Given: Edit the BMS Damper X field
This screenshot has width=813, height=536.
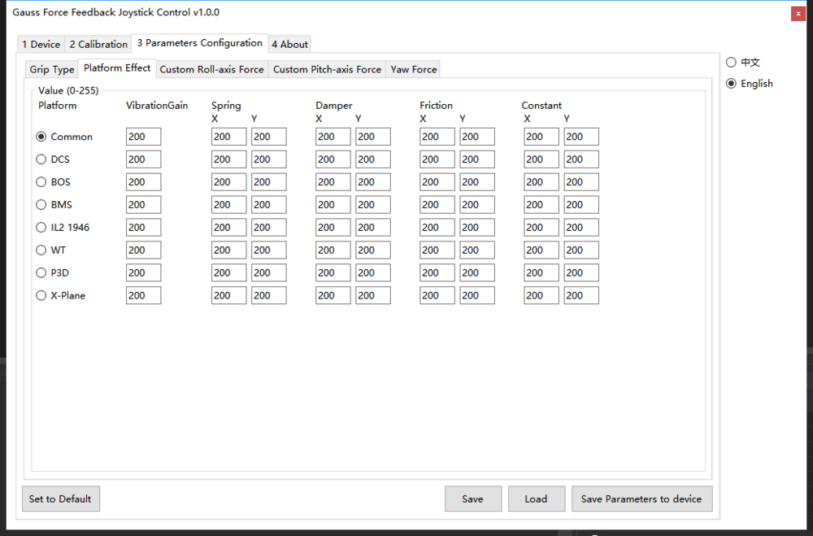Looking at the screenshot, I should tap(333, 204).
